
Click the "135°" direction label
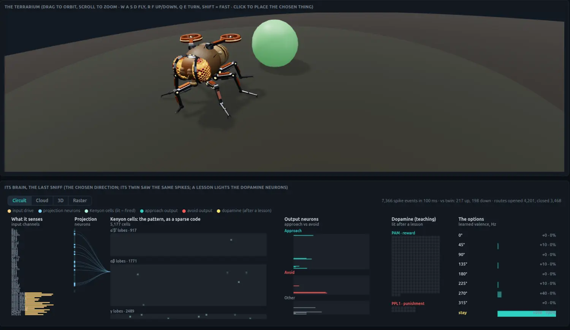[x=463, y=264]
